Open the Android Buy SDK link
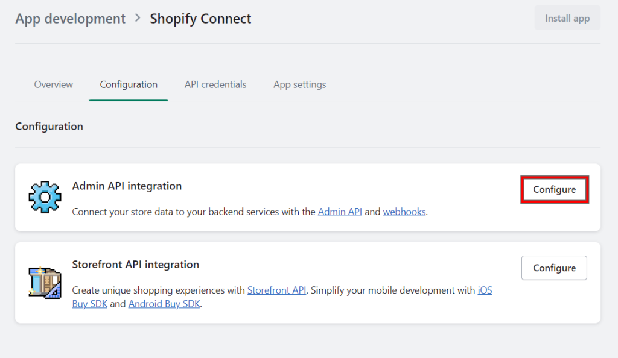 (x=164, y=304)
